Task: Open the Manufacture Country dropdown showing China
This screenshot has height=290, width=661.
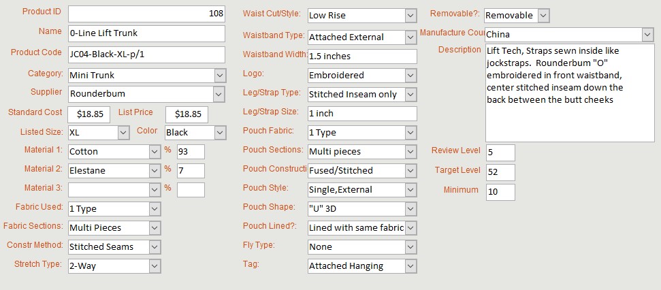Action: point(647,34)
